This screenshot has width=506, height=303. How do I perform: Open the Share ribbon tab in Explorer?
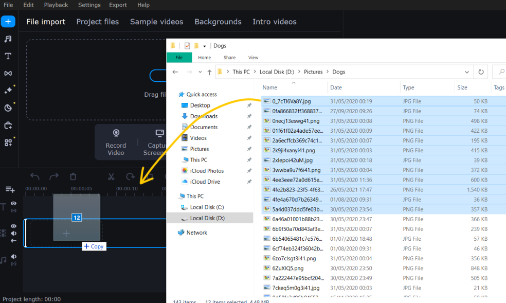[229, 58]
